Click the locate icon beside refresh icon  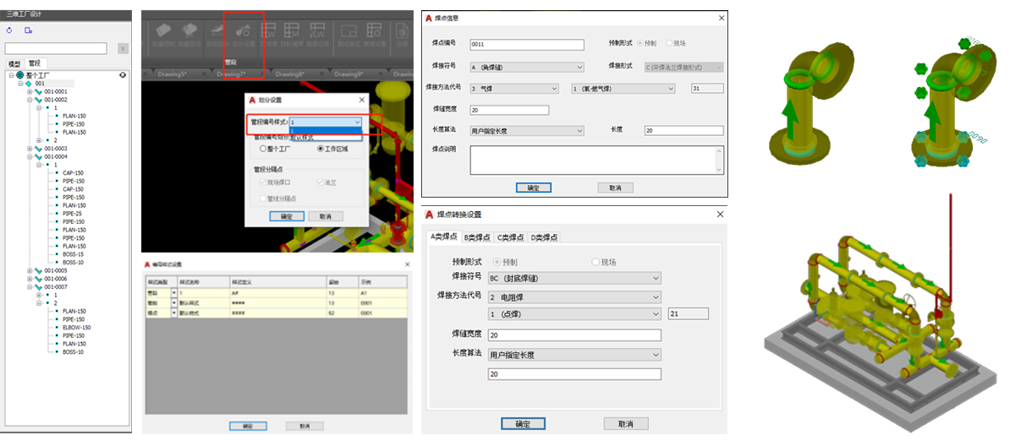point(29,30)
